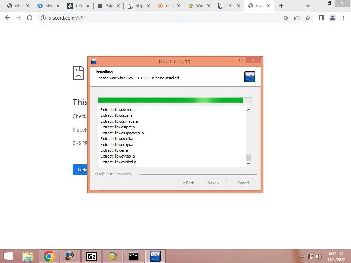The width and height of the screenshot is (351, 263).
Task: Select 'Extract: libwdscsl.a' line
Action: pyautogui.click(x=117, y=115)
